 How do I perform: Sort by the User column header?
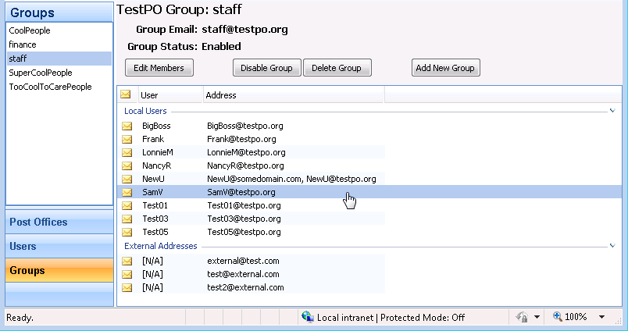[170, 95]
